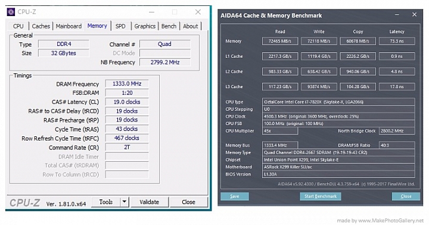Screen dimensions: 429x225
Task: Select the Memory tab in CPU-Z
Action: click(x=97, y=26)
